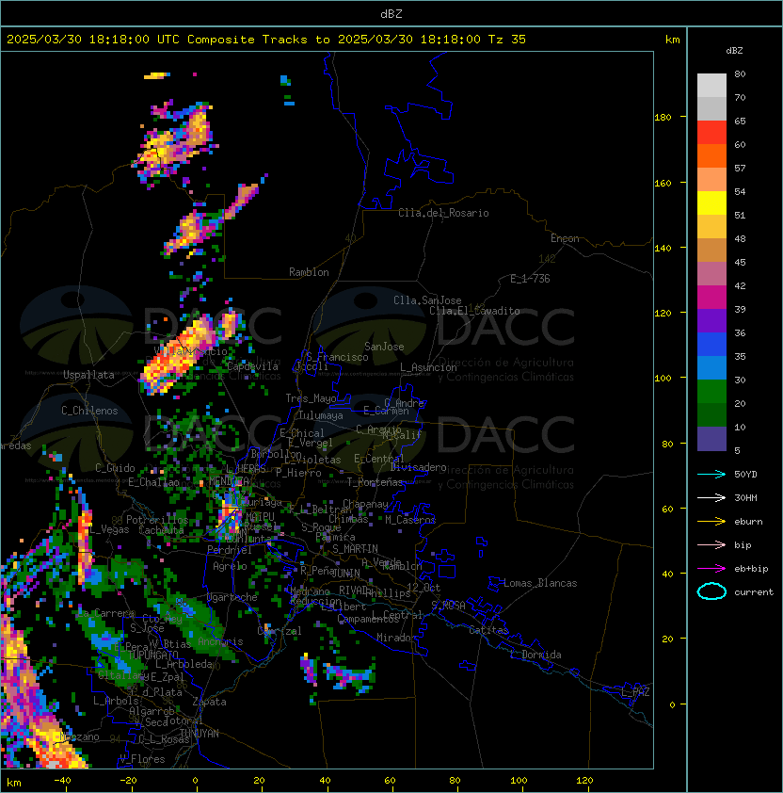Click the 'Mirador' map label

396,638
